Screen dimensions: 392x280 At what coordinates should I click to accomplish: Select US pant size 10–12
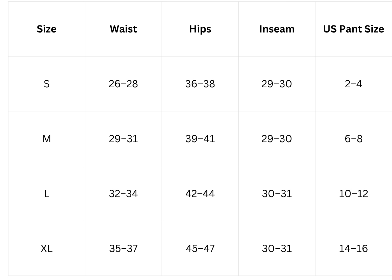tap(353, 193)
